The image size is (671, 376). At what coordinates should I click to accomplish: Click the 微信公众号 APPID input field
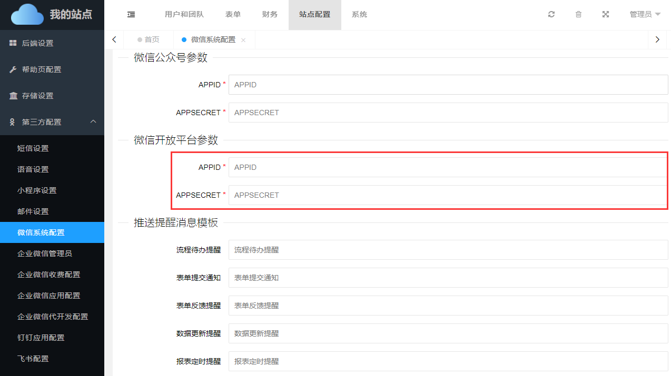[448, 85]
